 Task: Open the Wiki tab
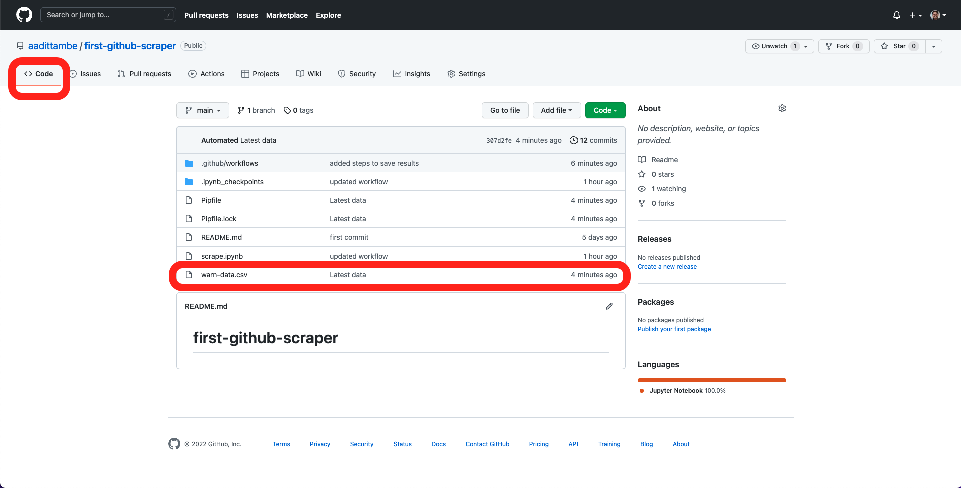tap(309, 74)
